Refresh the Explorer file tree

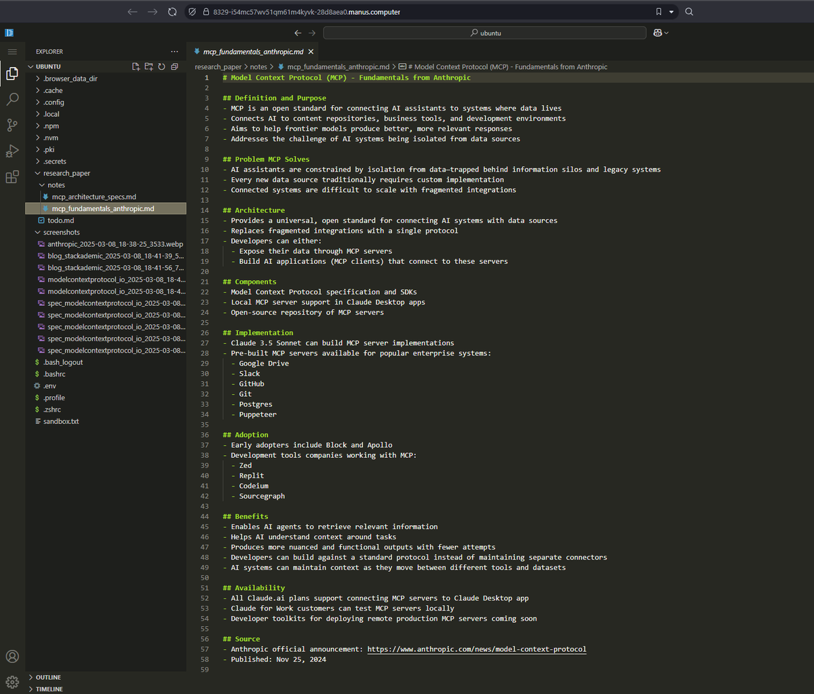coord(161,66)
